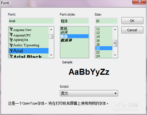Click the Size input field
The height and width of the screenshot is (115, 147).
click(106, 21)
